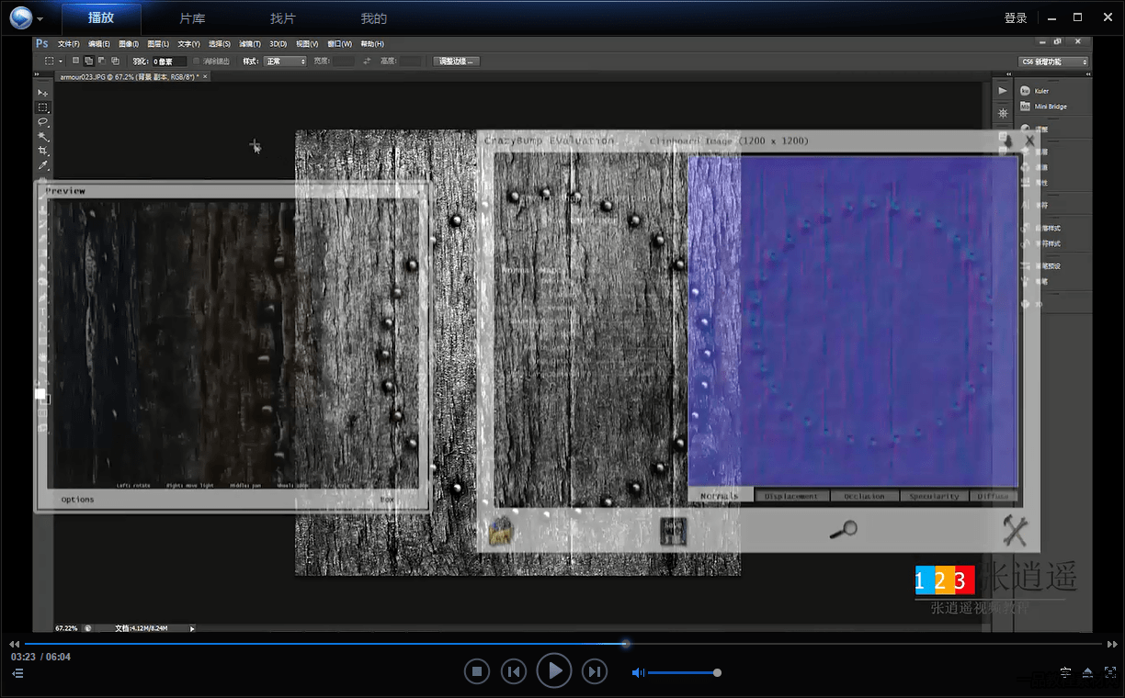The width and height of the screenshot is (1125, 698).
Task: Skip to the next video
Action: (595, 671)
